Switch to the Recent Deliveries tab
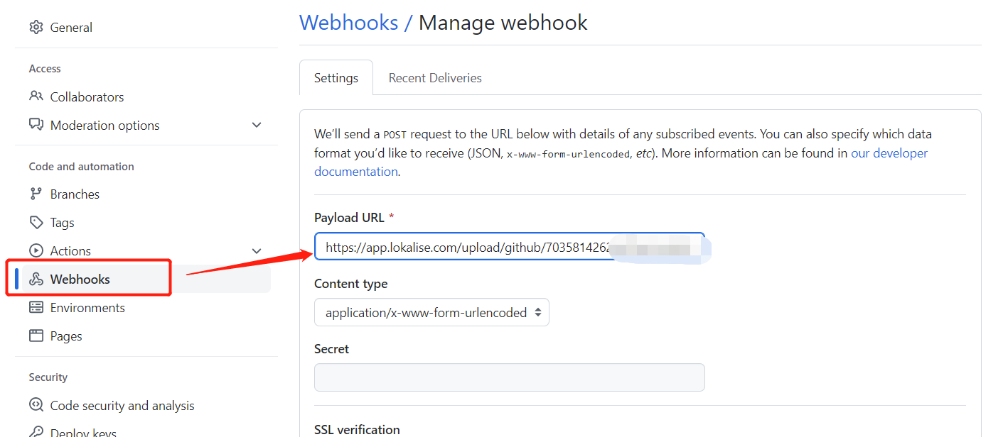The width and height of the screenshot is (1003, 437). tap(434, 77)
